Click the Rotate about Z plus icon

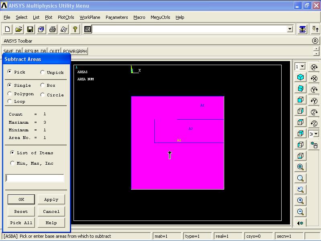click(314, 112)
